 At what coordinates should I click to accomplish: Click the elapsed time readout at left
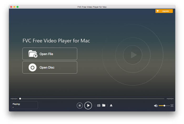pyautogui.click(x=14, y=99)
